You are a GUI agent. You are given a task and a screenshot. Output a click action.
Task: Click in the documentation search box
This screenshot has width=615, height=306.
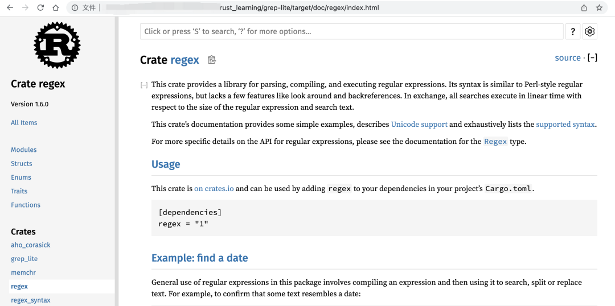coord(351,32)
